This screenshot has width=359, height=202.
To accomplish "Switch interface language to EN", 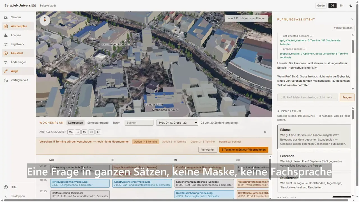I will (x=341, y=6).
